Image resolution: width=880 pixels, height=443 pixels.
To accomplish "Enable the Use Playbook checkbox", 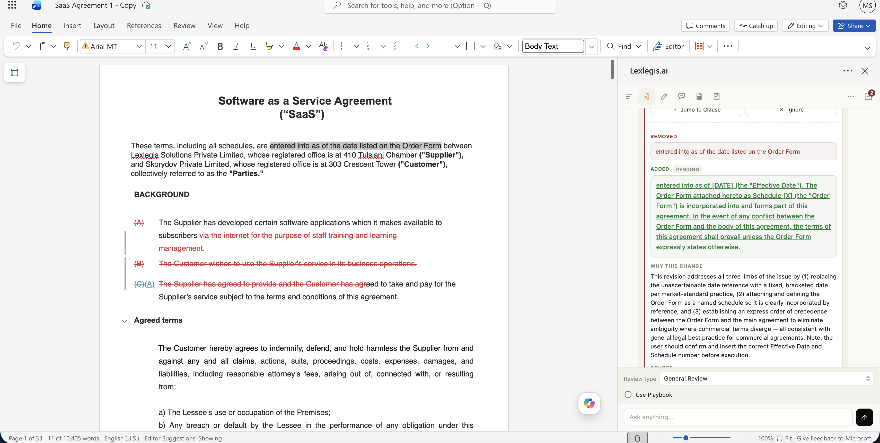I will pyautogui.click(x=628, y=395).
